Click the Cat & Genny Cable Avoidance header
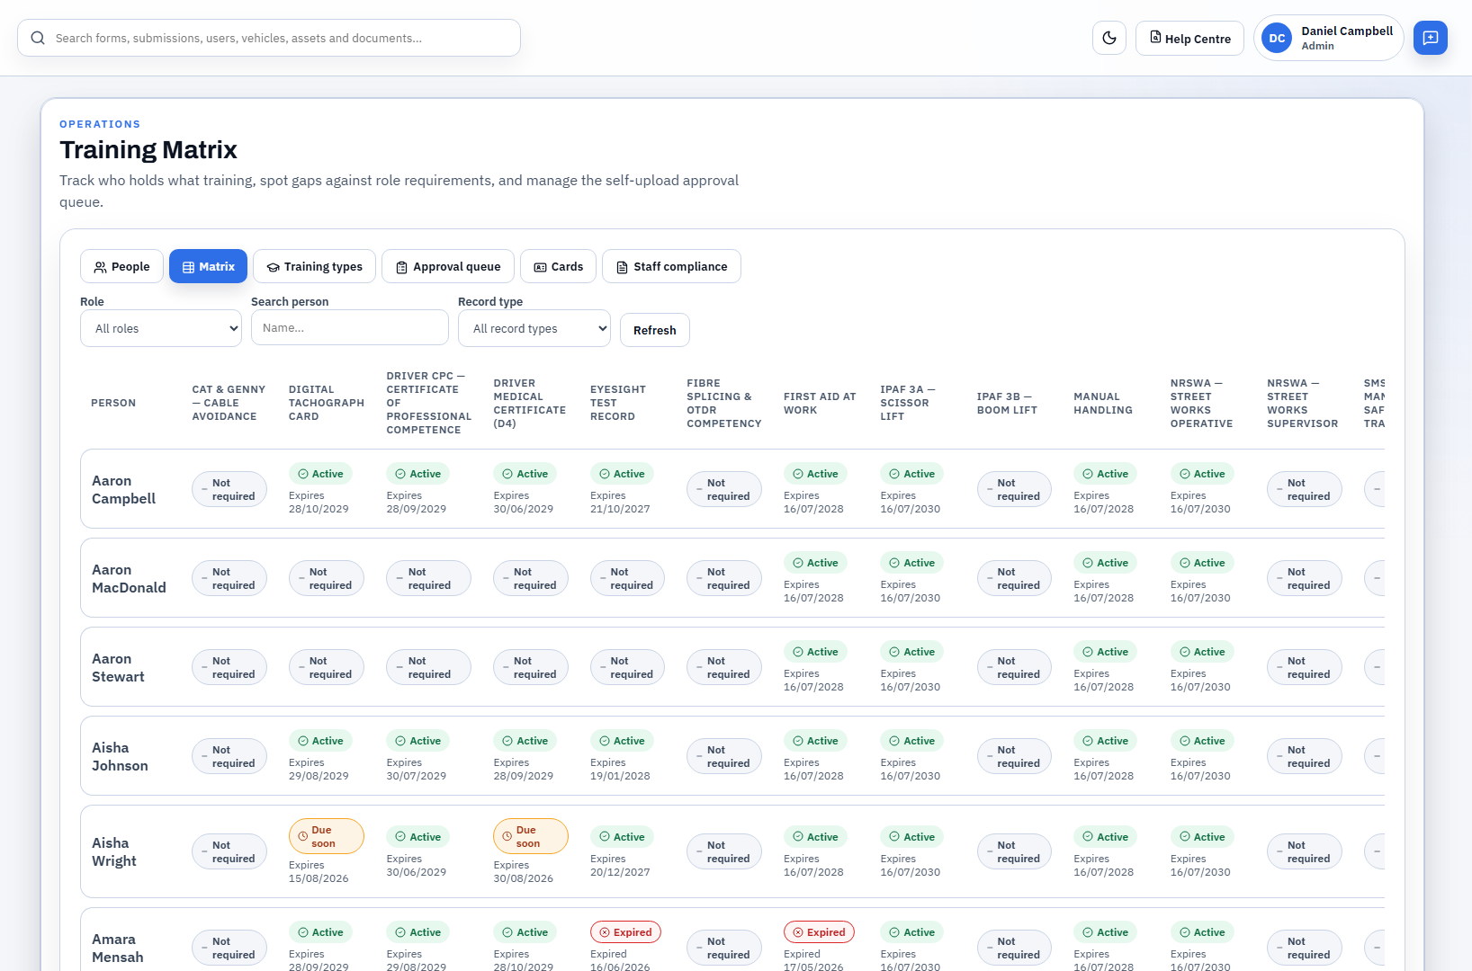This screenshot has width=1472, height=971. tap(229, 403)
